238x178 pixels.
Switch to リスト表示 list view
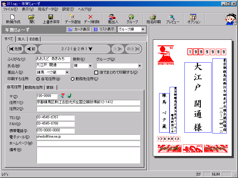point(104,29)
